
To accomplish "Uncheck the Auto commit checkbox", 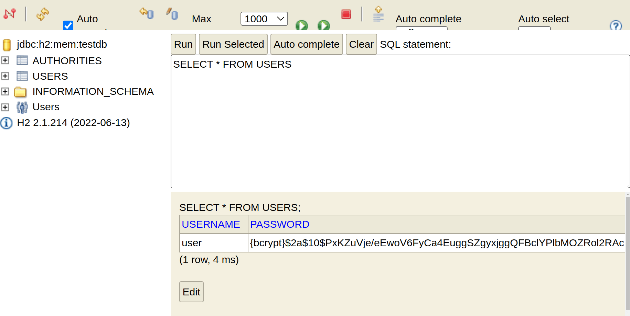I will pos(68,25).
